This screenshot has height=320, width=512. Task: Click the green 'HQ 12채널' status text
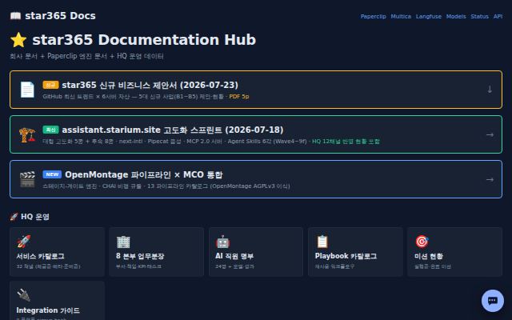(x=346, y=142)
